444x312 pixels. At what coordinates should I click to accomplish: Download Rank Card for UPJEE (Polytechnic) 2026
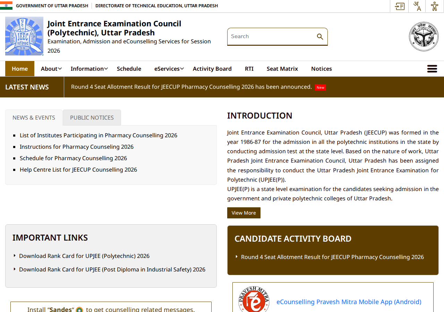pyautogui.click(x=84, y=256)
